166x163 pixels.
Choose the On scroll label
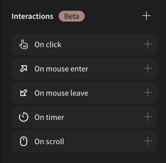pos(49,141)
